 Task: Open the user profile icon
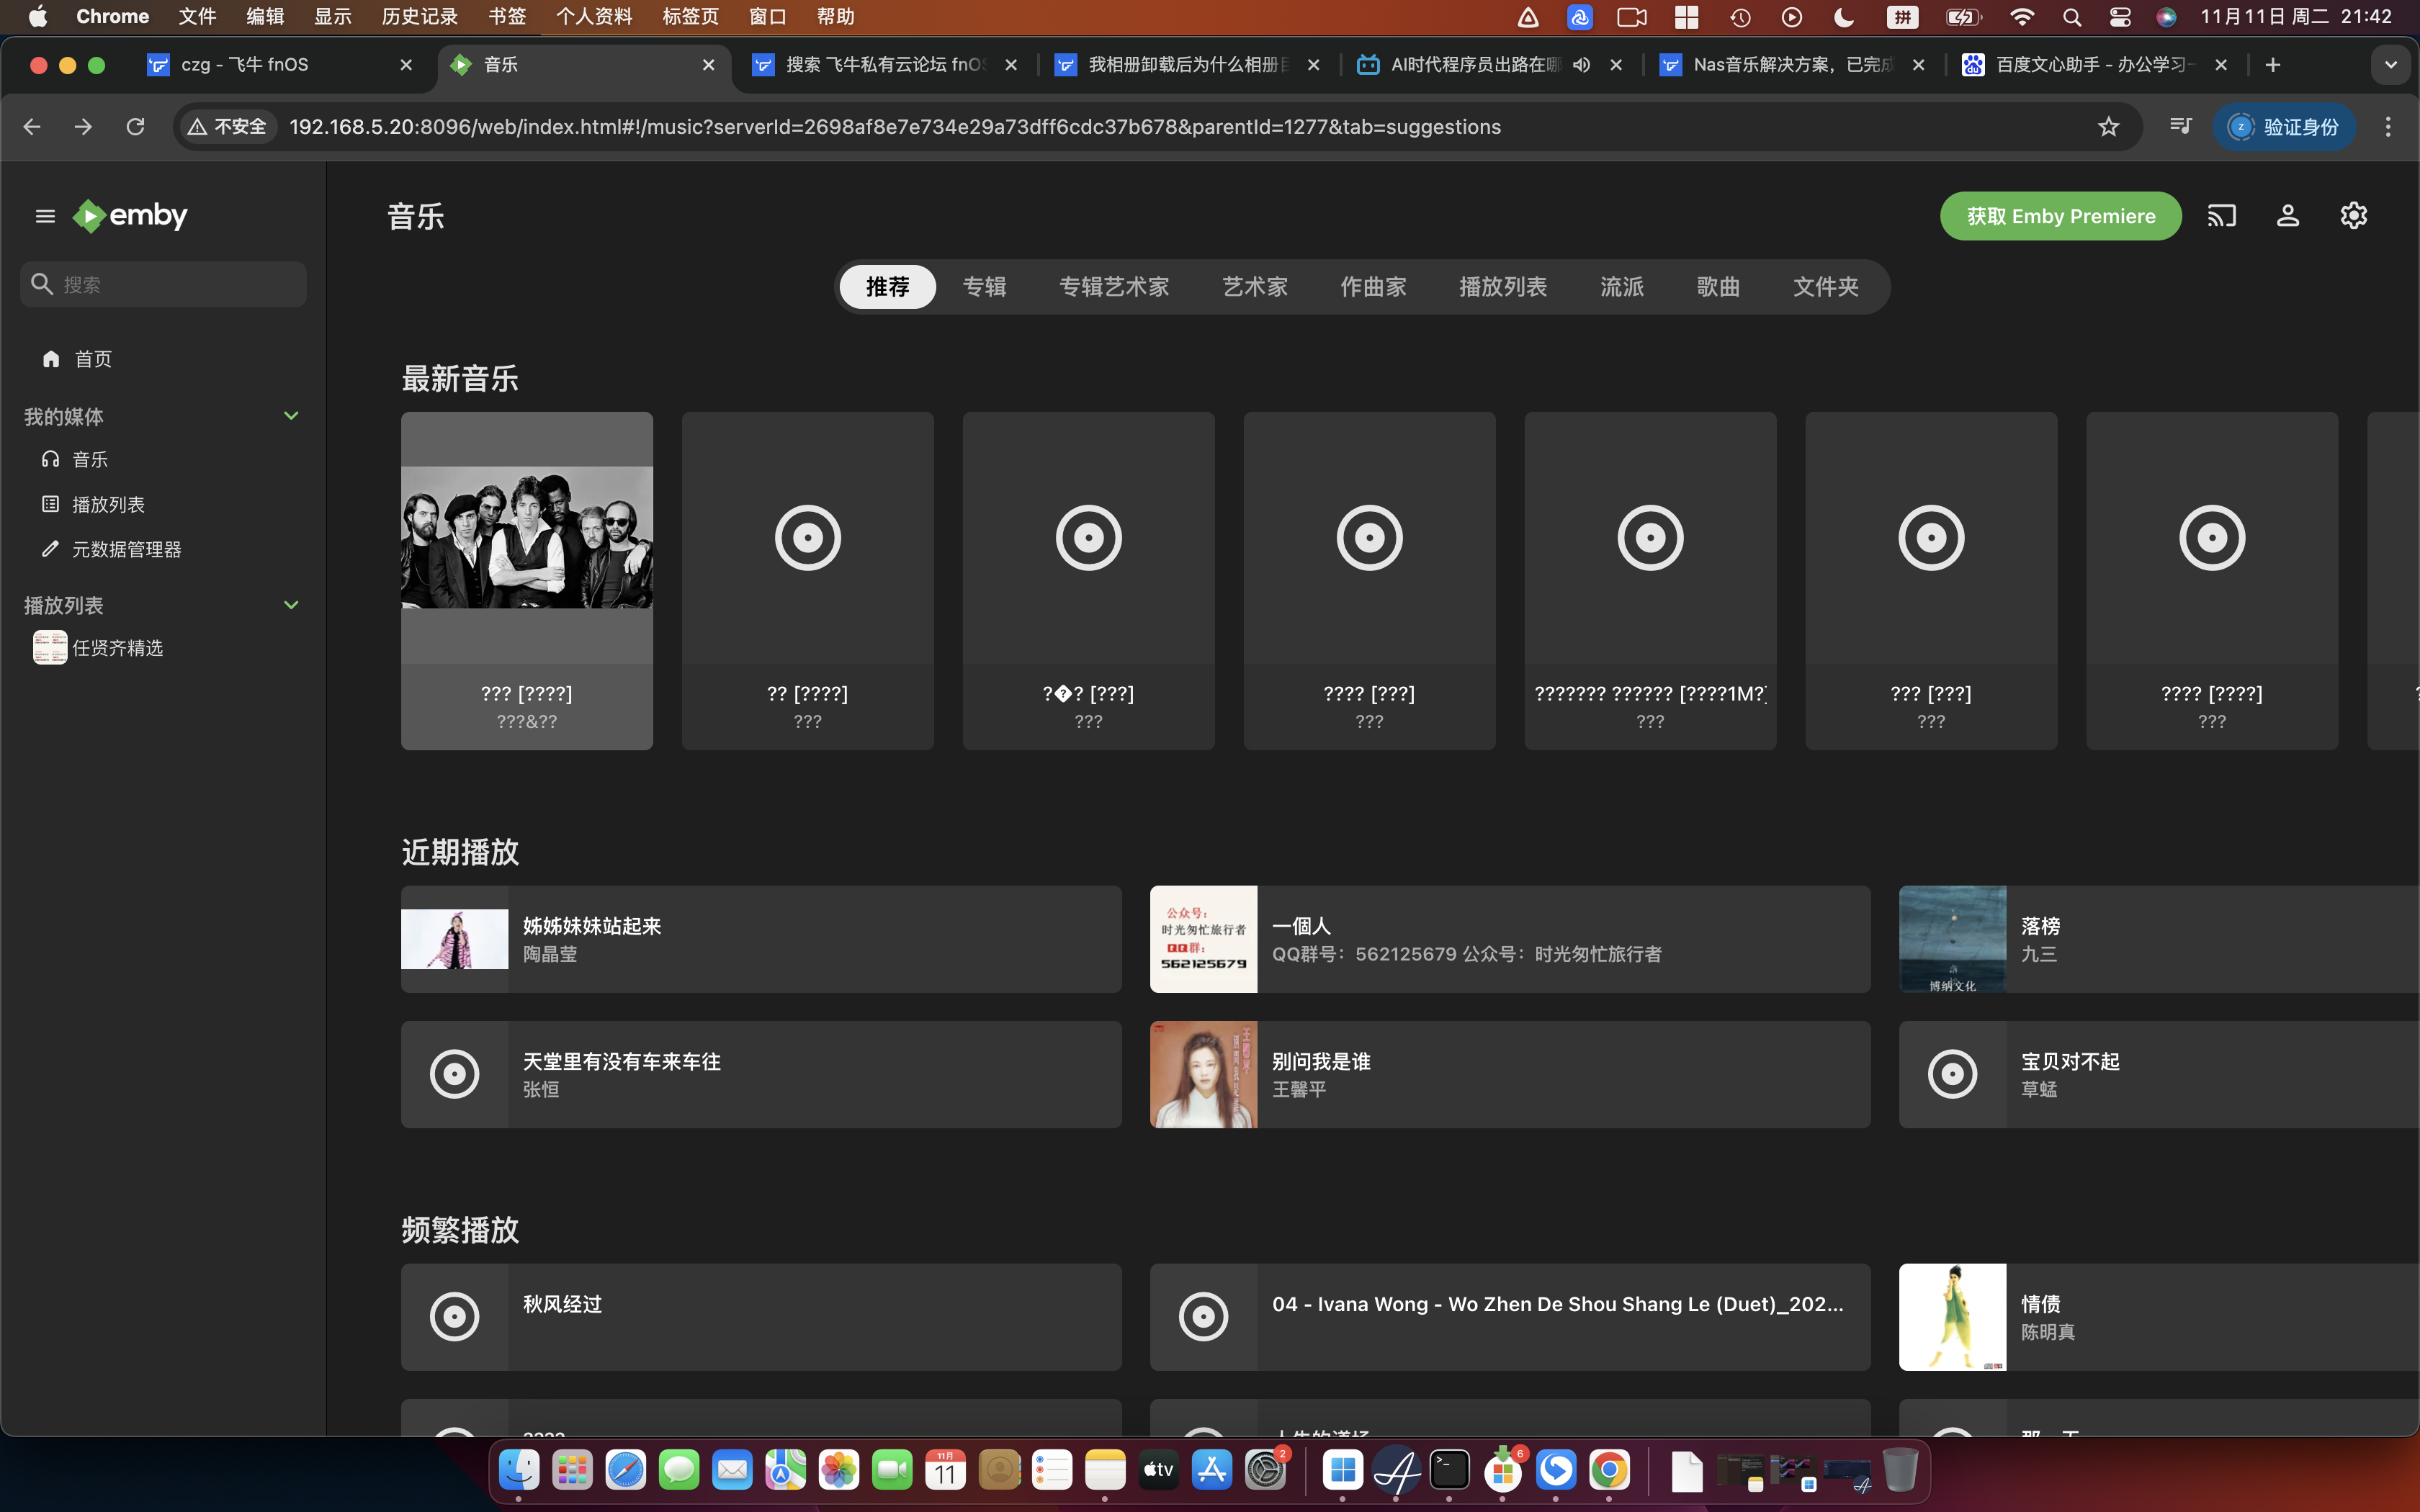[x=2288, y=216]
